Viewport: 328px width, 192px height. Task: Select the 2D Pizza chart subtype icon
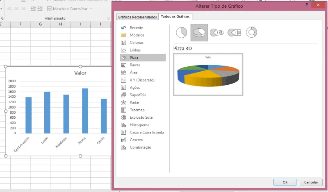181,32
